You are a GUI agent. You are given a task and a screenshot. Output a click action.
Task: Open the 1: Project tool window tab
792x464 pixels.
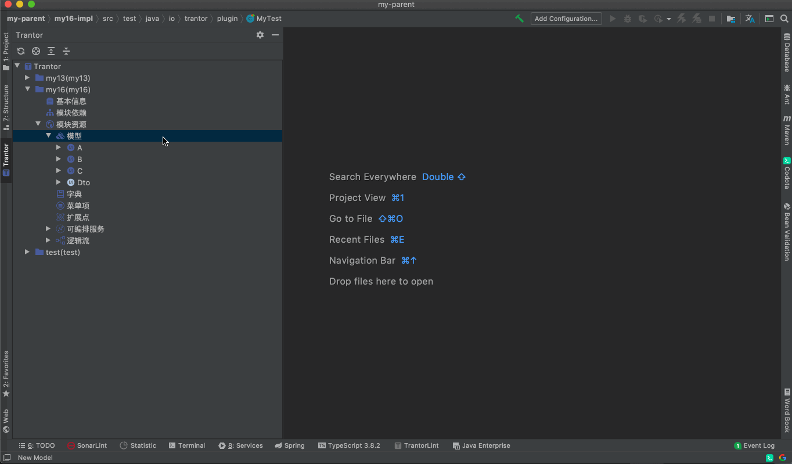pyautogui.click(x=6, y=52)
